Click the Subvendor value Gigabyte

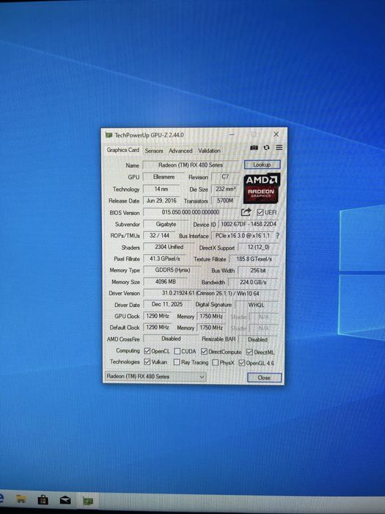click(x=166, y=224)
